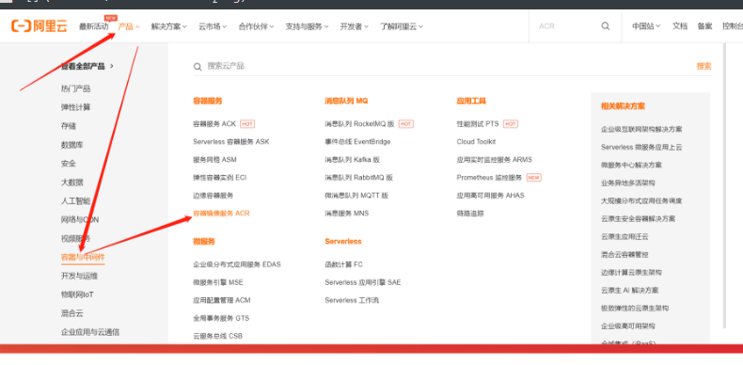This screenshot has width=743, height=365.
Task: Open Prometheus 监控服务
Action: tap(489, 177)
